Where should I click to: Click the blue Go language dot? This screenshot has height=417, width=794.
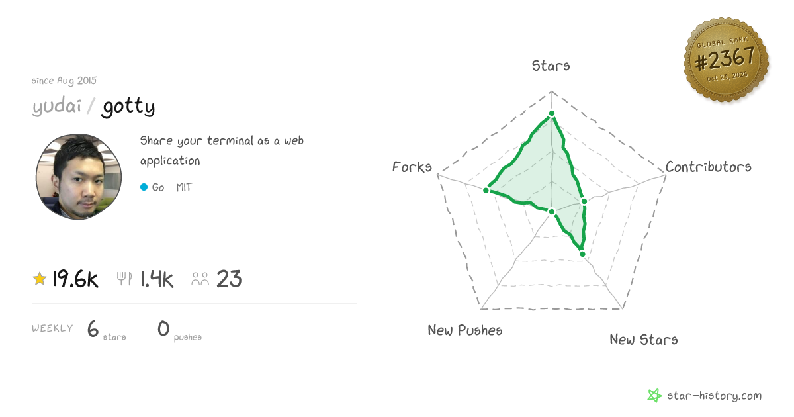click(x=144, y=187)
